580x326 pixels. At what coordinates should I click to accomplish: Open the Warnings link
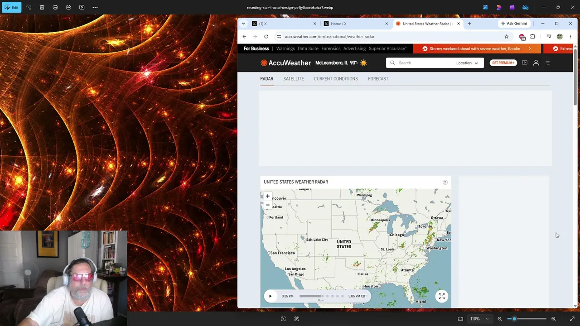coord(285,48)
